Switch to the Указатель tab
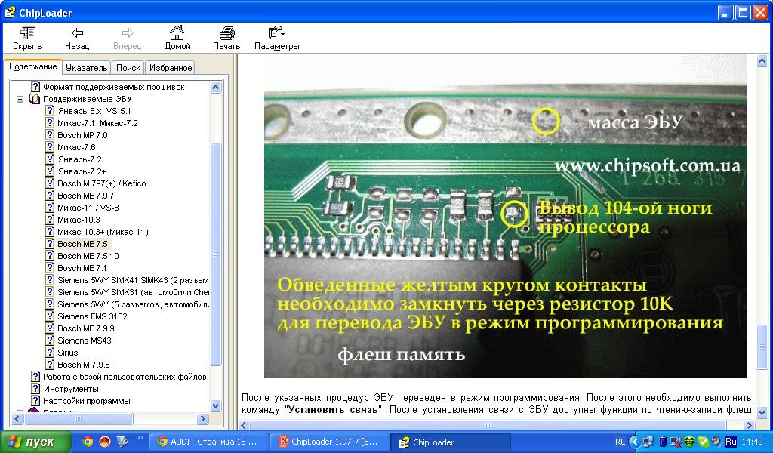773x453 pixels. [x=86, y=68]
